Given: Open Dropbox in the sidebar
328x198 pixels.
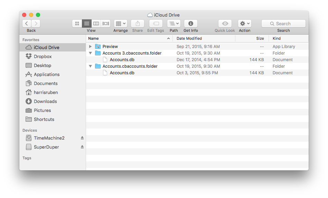Looking at the screenshot, I should (x=53, y=56).
